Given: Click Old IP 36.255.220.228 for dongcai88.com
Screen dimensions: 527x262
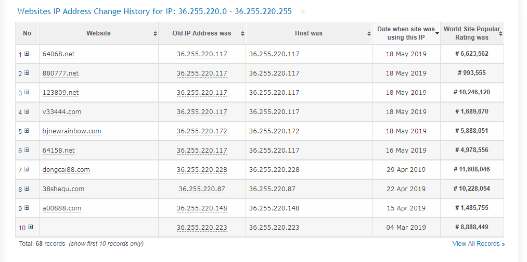Looking at the screenshot, I should point(202,169).
